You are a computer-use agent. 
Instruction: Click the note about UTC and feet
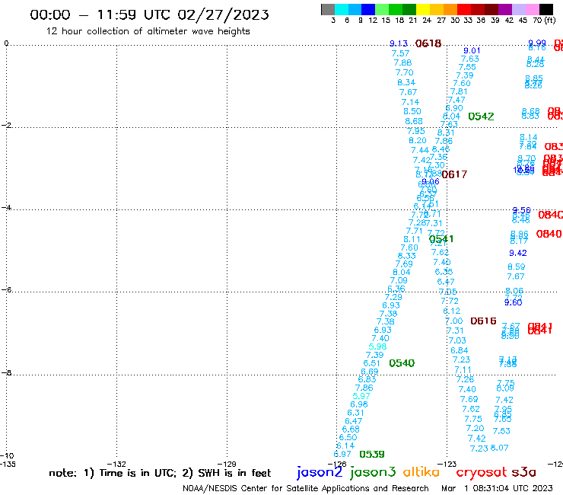(x=160, y=473)
